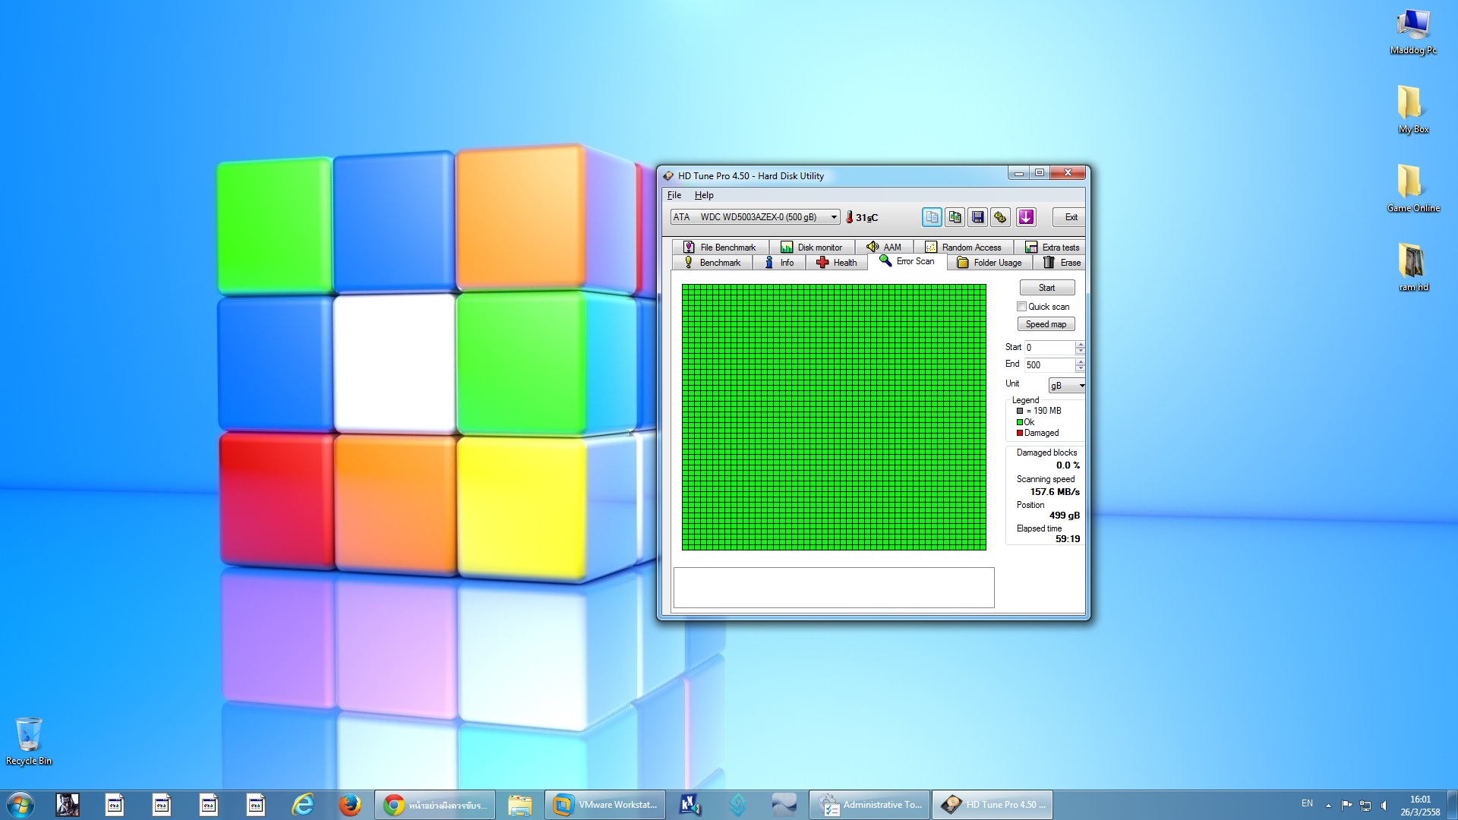Click the green scan block grid
This screenshot has height=820, width=1458.
[x=834, y=417]
